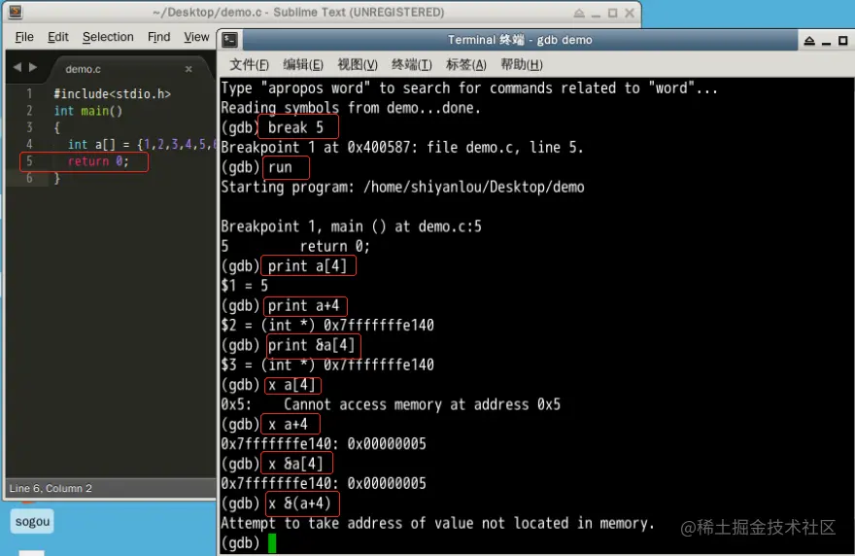855x556 pixels.
Task: Open 帮助(H) menu in Terminal
Action: 522,65
